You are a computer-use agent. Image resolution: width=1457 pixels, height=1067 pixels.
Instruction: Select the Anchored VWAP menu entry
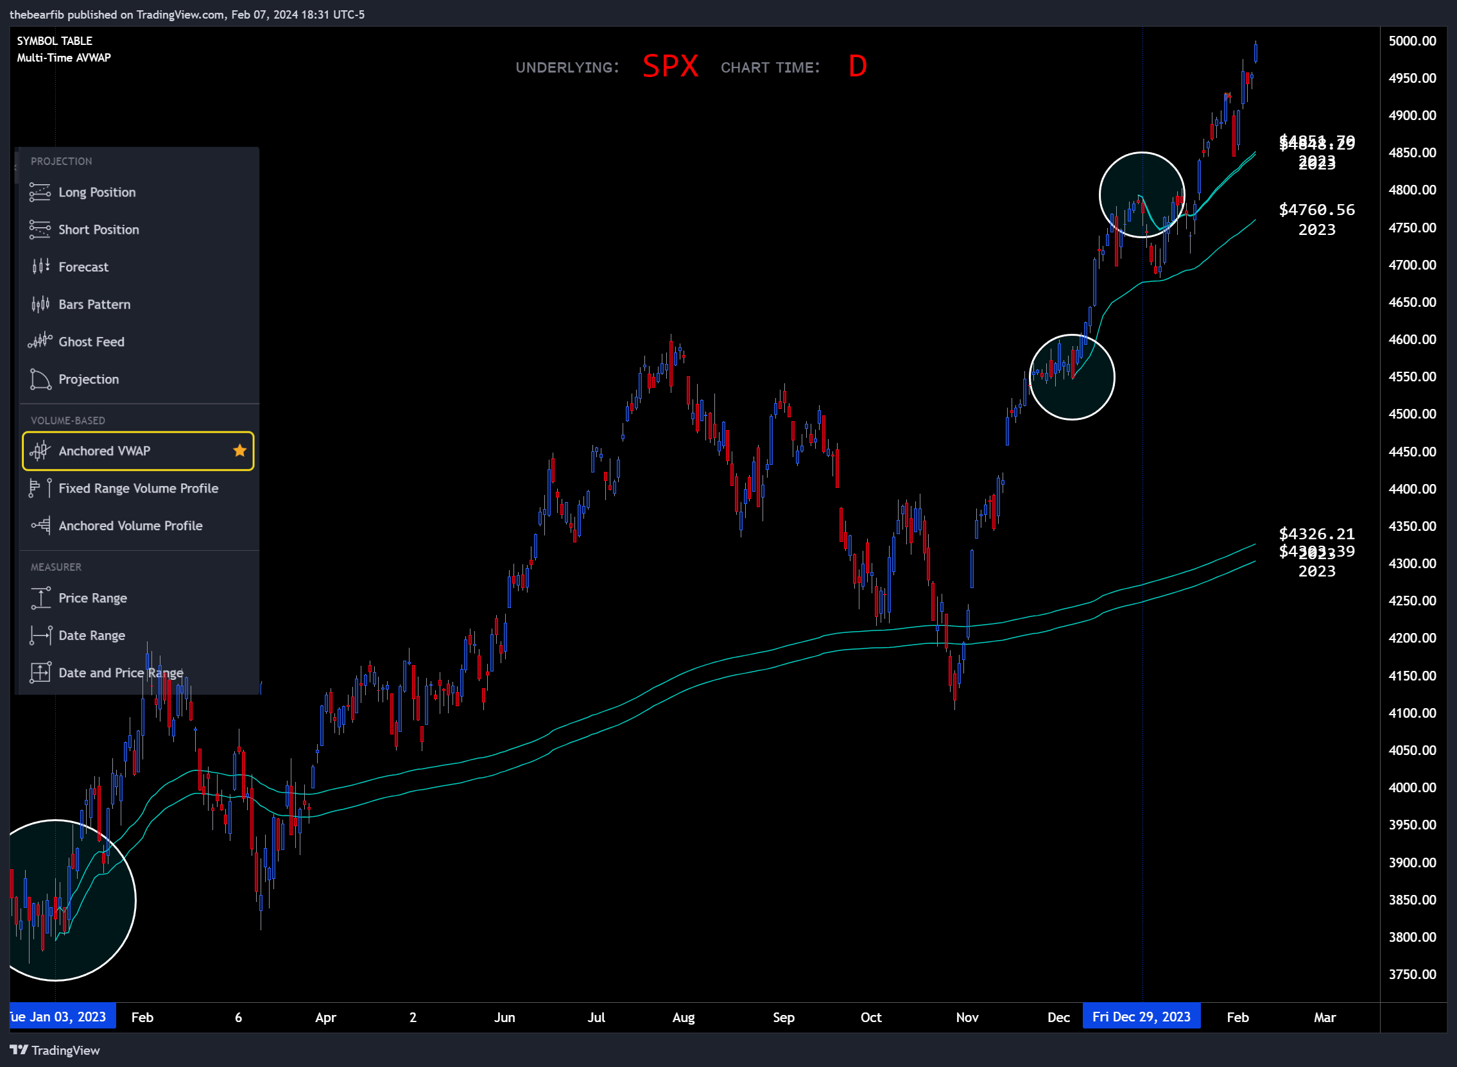tap(139, 451)
